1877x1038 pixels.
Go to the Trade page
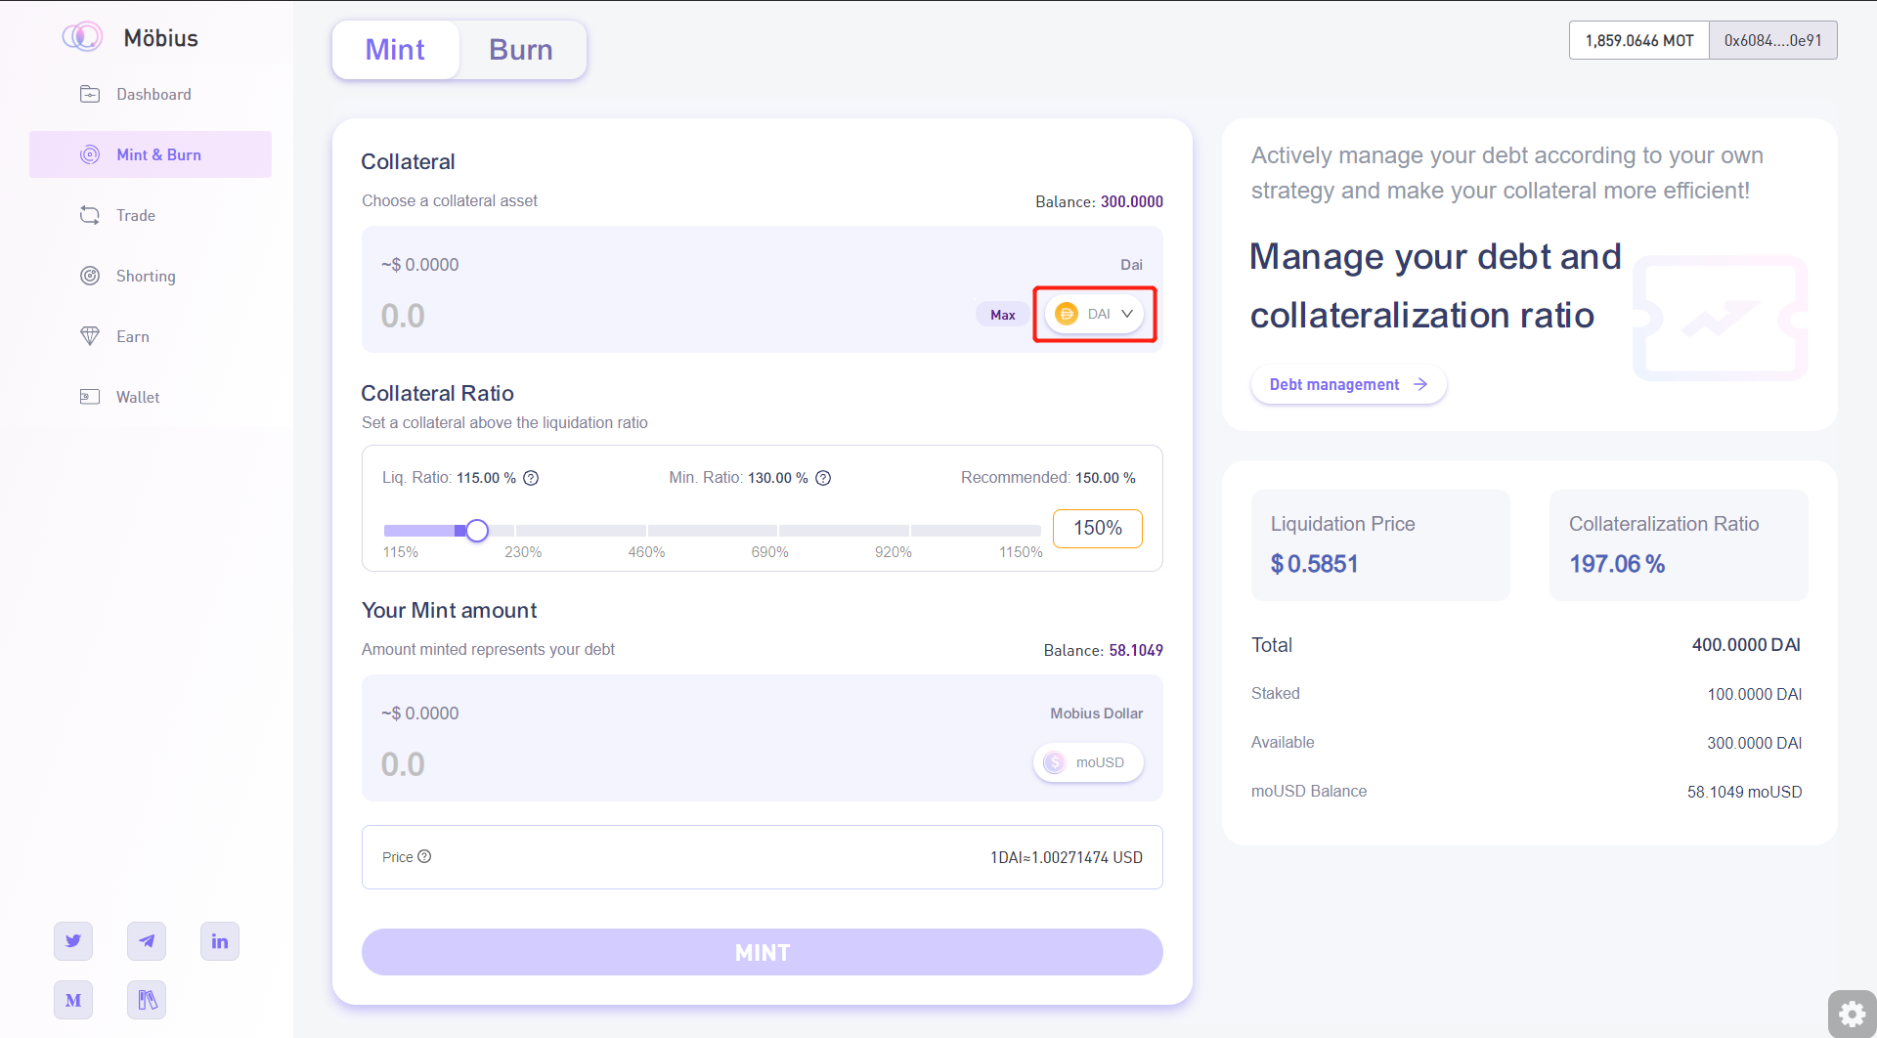tap(151, 215)
